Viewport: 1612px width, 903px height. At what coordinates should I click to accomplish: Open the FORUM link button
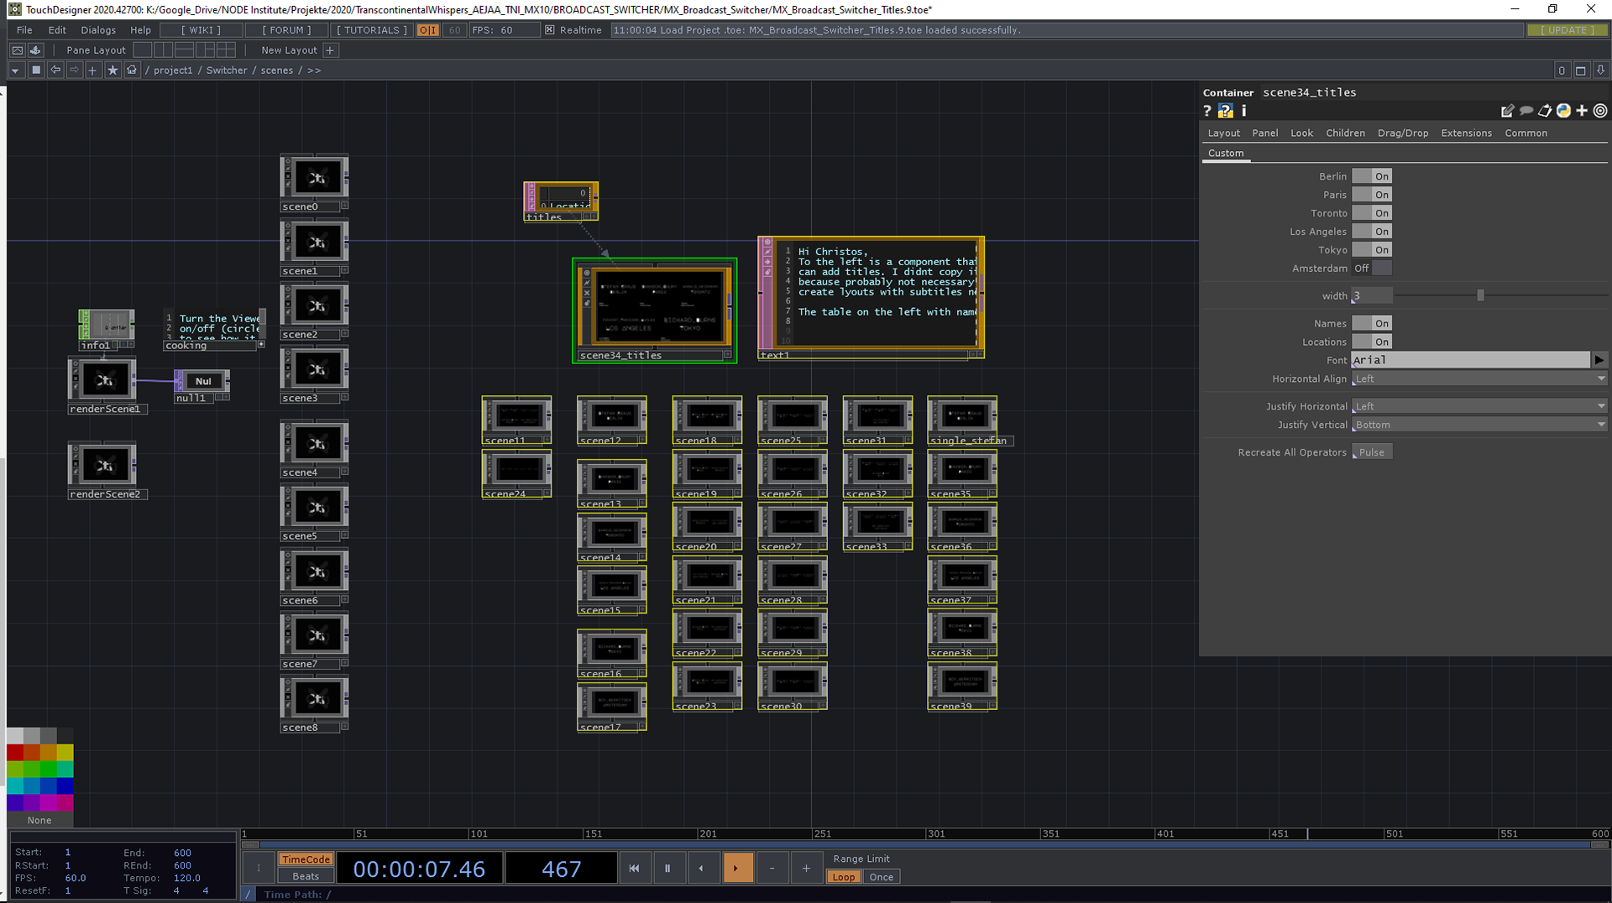point(286,30)
